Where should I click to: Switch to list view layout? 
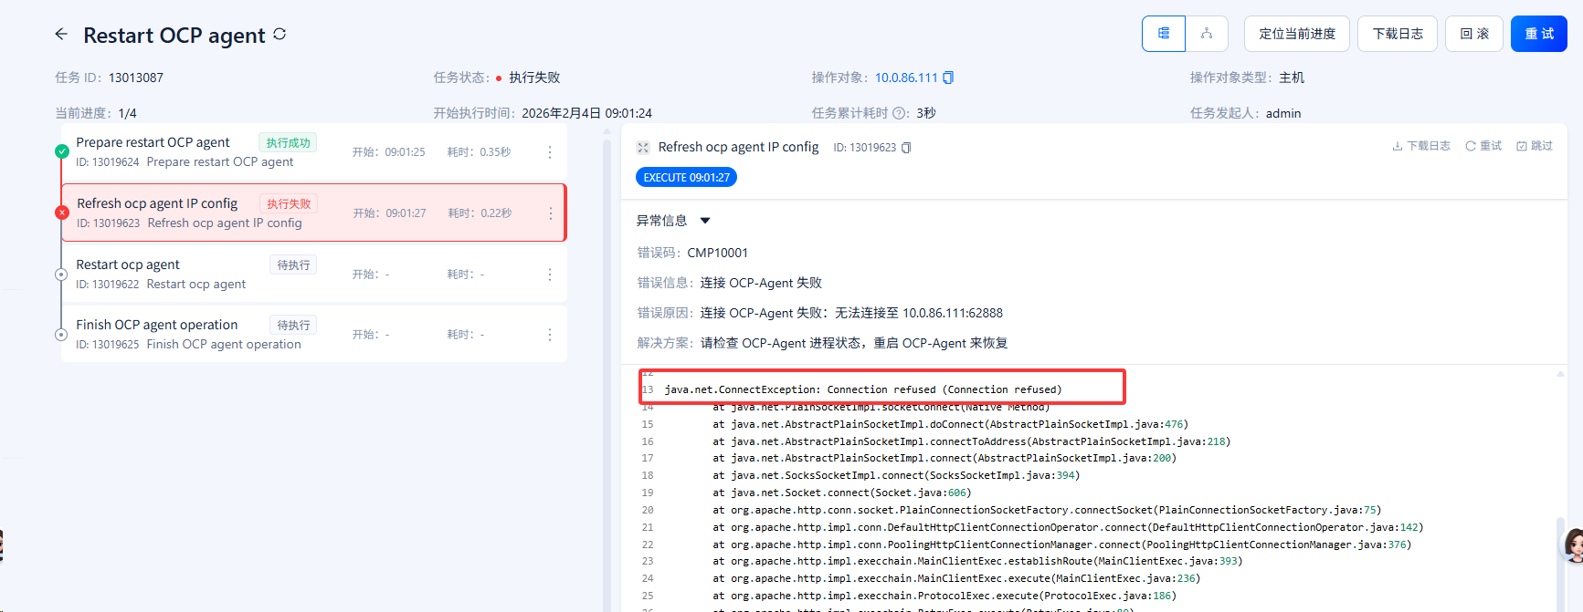(1164, 34)
